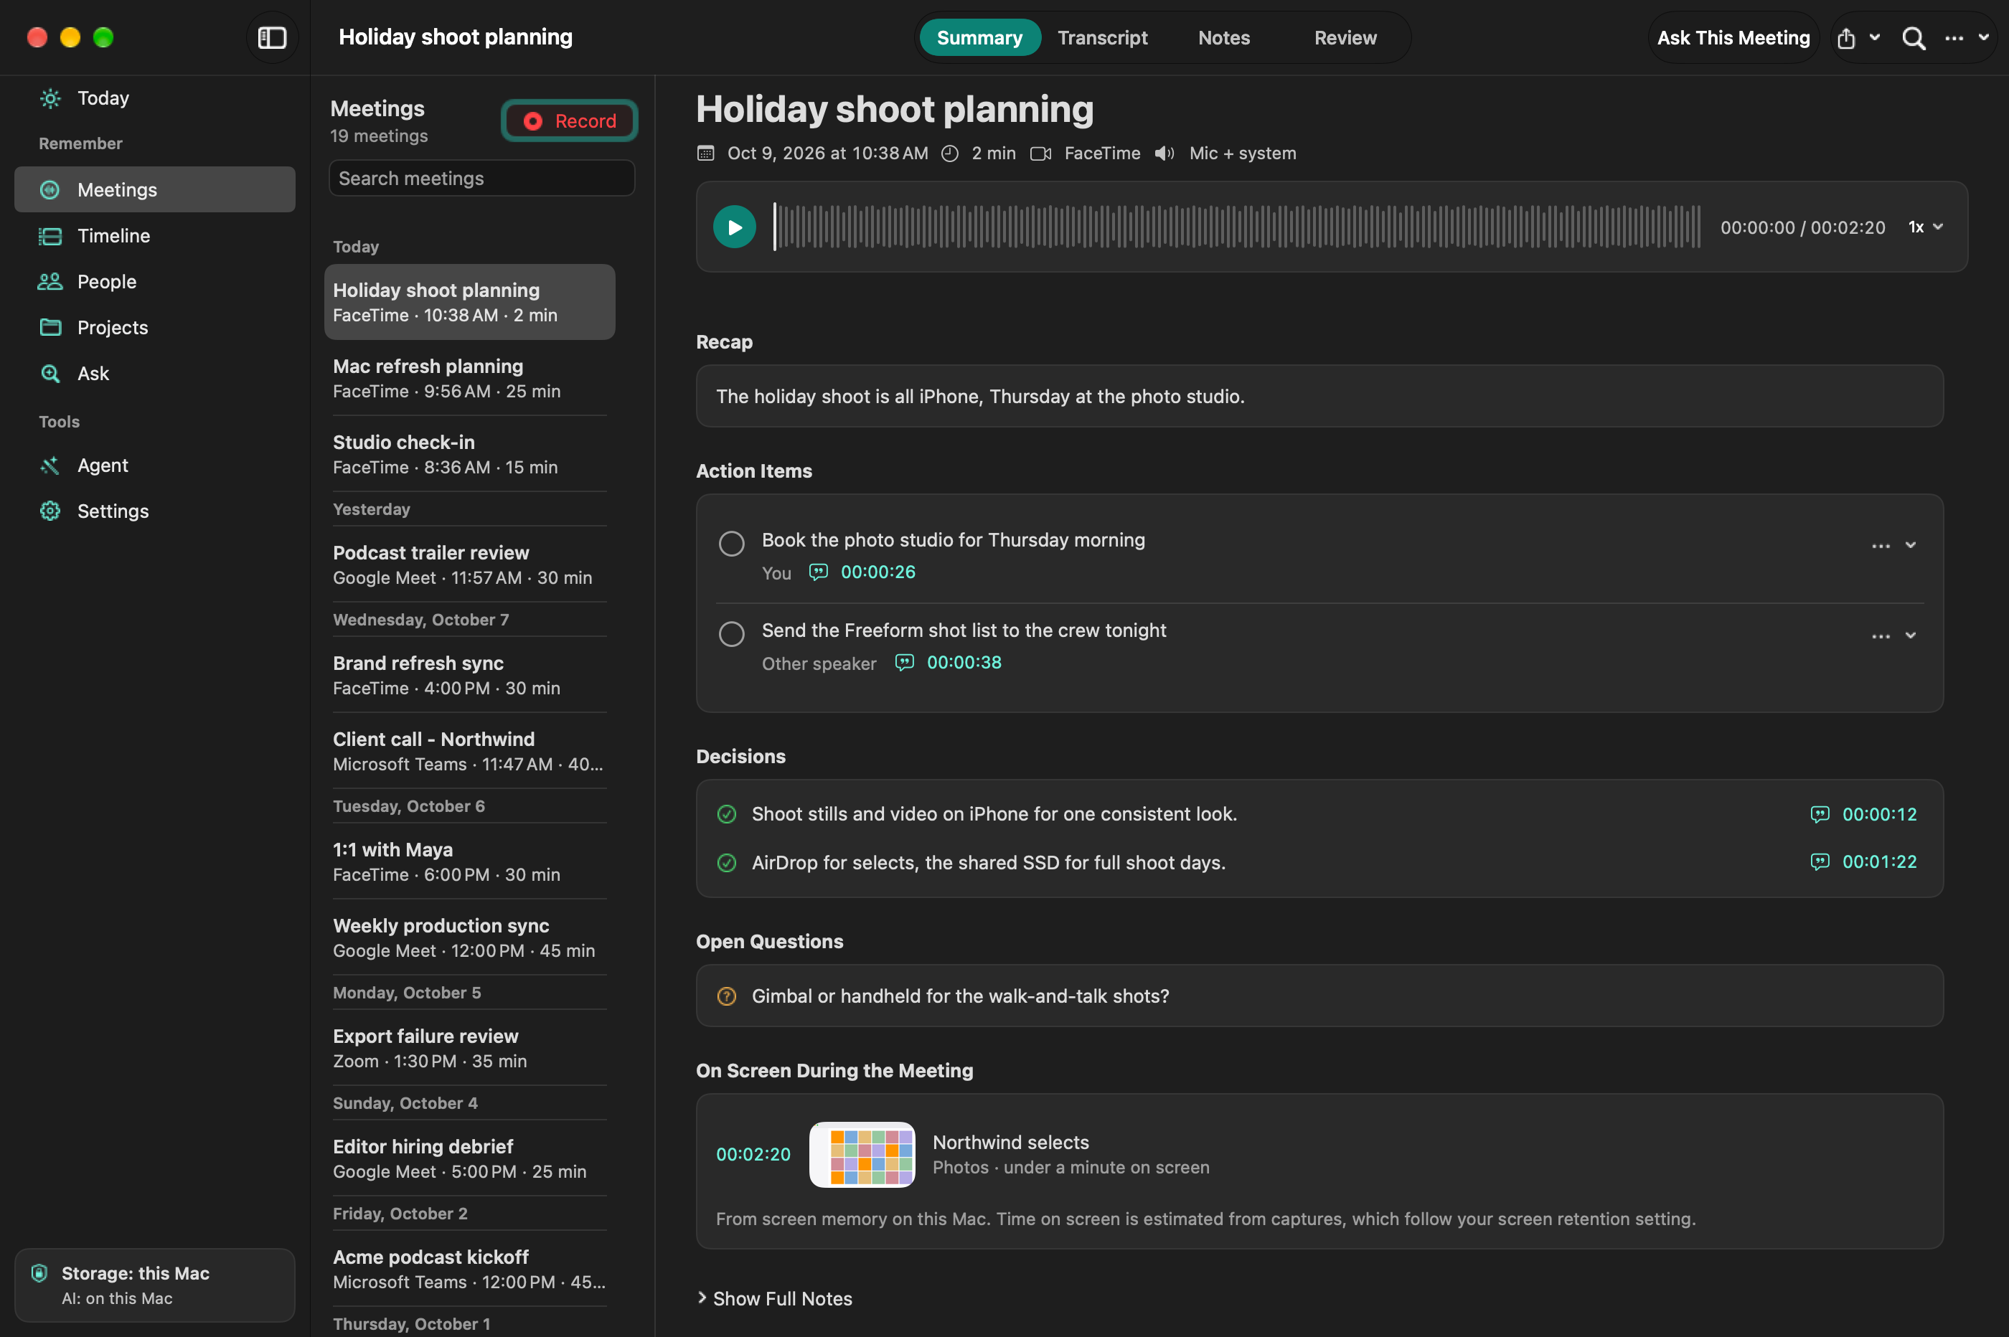Launch the Agent tool
The width and height of the screenshot is (2009, 1337).
tap(154, 466)
